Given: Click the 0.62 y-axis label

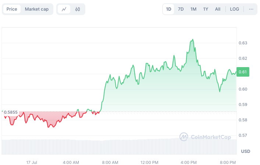Looking at the screenshot, I should click(243, 58).
